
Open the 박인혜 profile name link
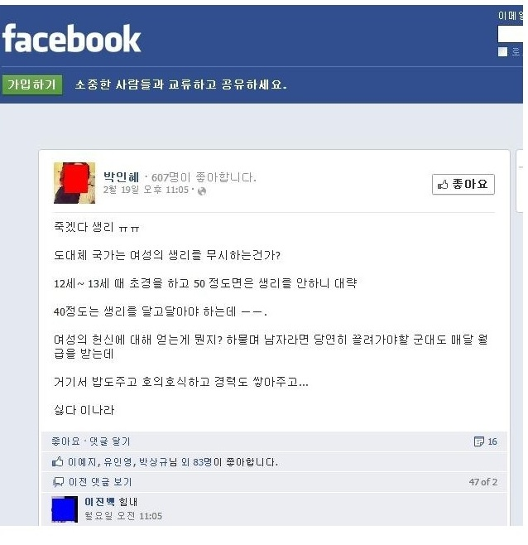(x=122, y=177)
